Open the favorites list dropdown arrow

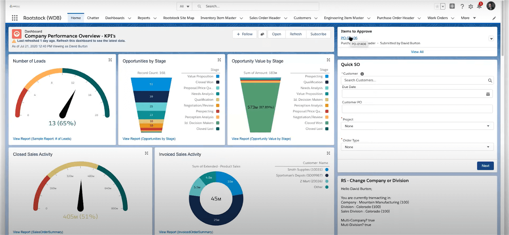click(443, 6)
